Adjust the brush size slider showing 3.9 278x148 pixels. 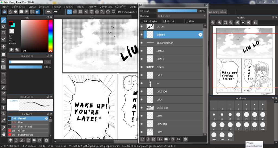coord(26,62)
